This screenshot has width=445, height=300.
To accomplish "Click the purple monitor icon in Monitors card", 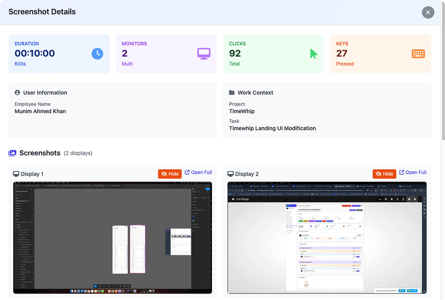I will pyautogui.click(x=204, y=54).
